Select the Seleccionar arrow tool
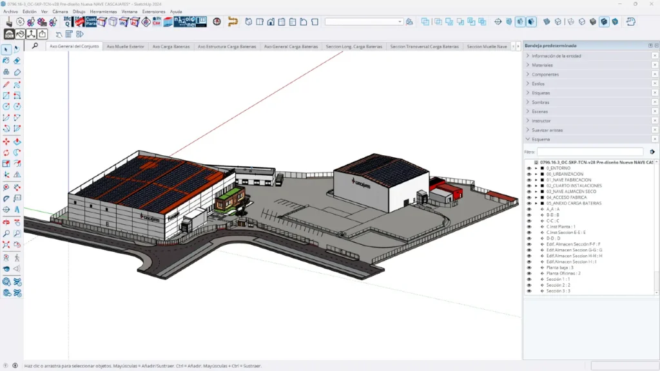 point(6,49)
